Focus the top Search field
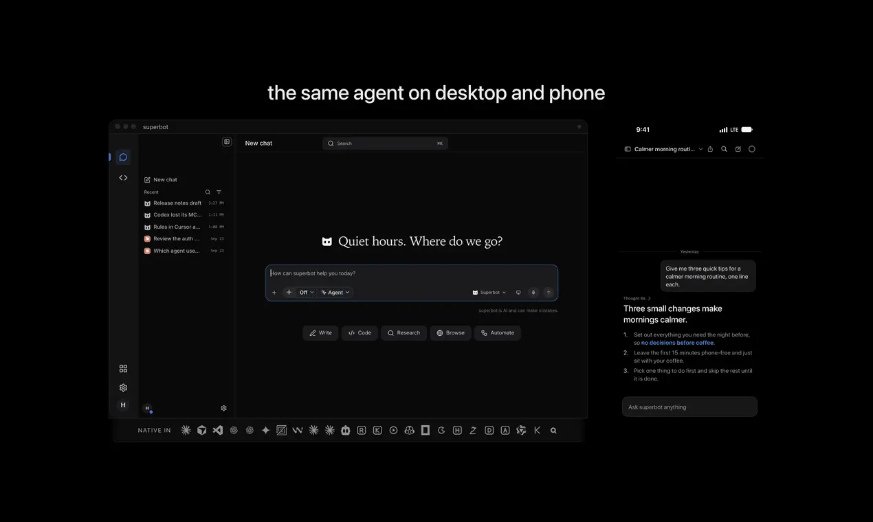The image size is (873, 522). coord(385,144)
